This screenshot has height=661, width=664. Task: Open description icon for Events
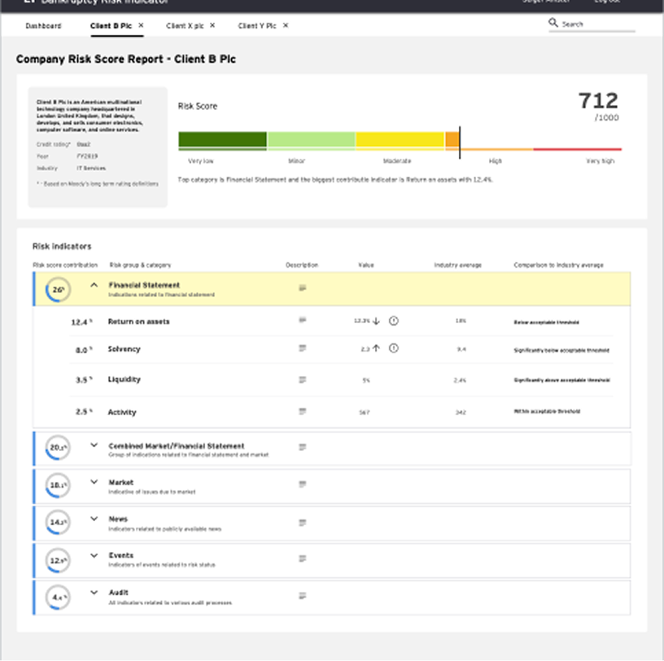(x=303, y=559)
